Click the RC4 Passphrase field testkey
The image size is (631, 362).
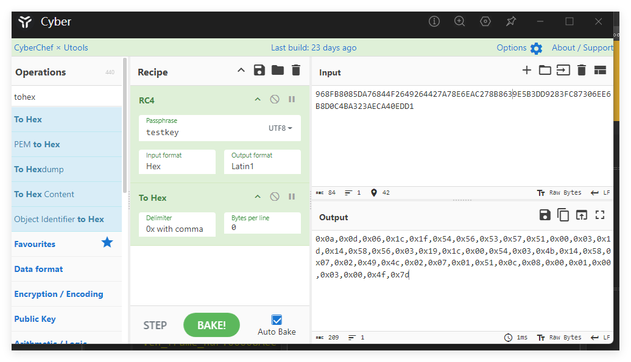[x=220, y=128]
